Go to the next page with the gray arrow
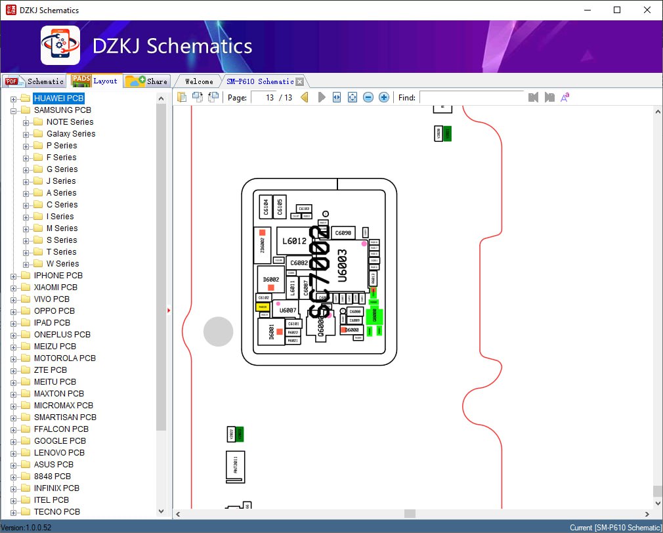Viewport: 663px width, 533px height. tap(322, 97)
